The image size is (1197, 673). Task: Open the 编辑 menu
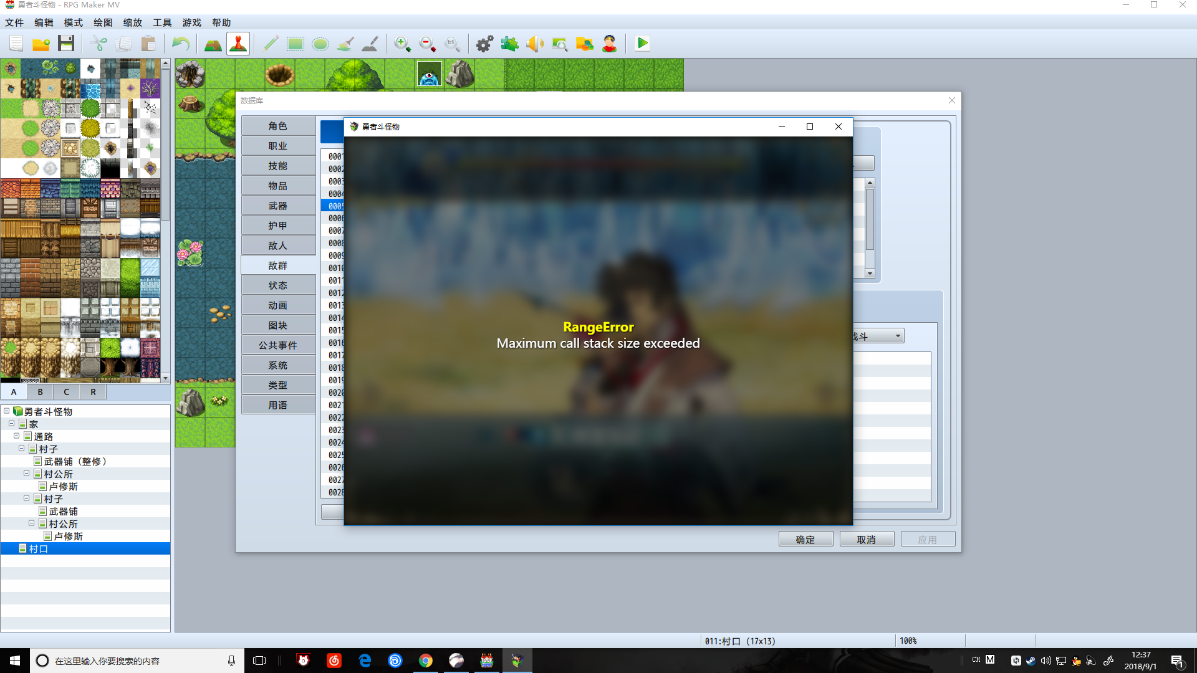click(x=44, y=22)
